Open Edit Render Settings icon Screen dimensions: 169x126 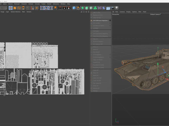point(69,8)
